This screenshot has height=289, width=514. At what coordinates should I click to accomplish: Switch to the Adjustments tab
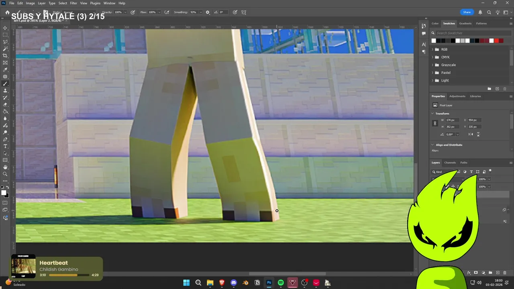(x=457, y=96)
